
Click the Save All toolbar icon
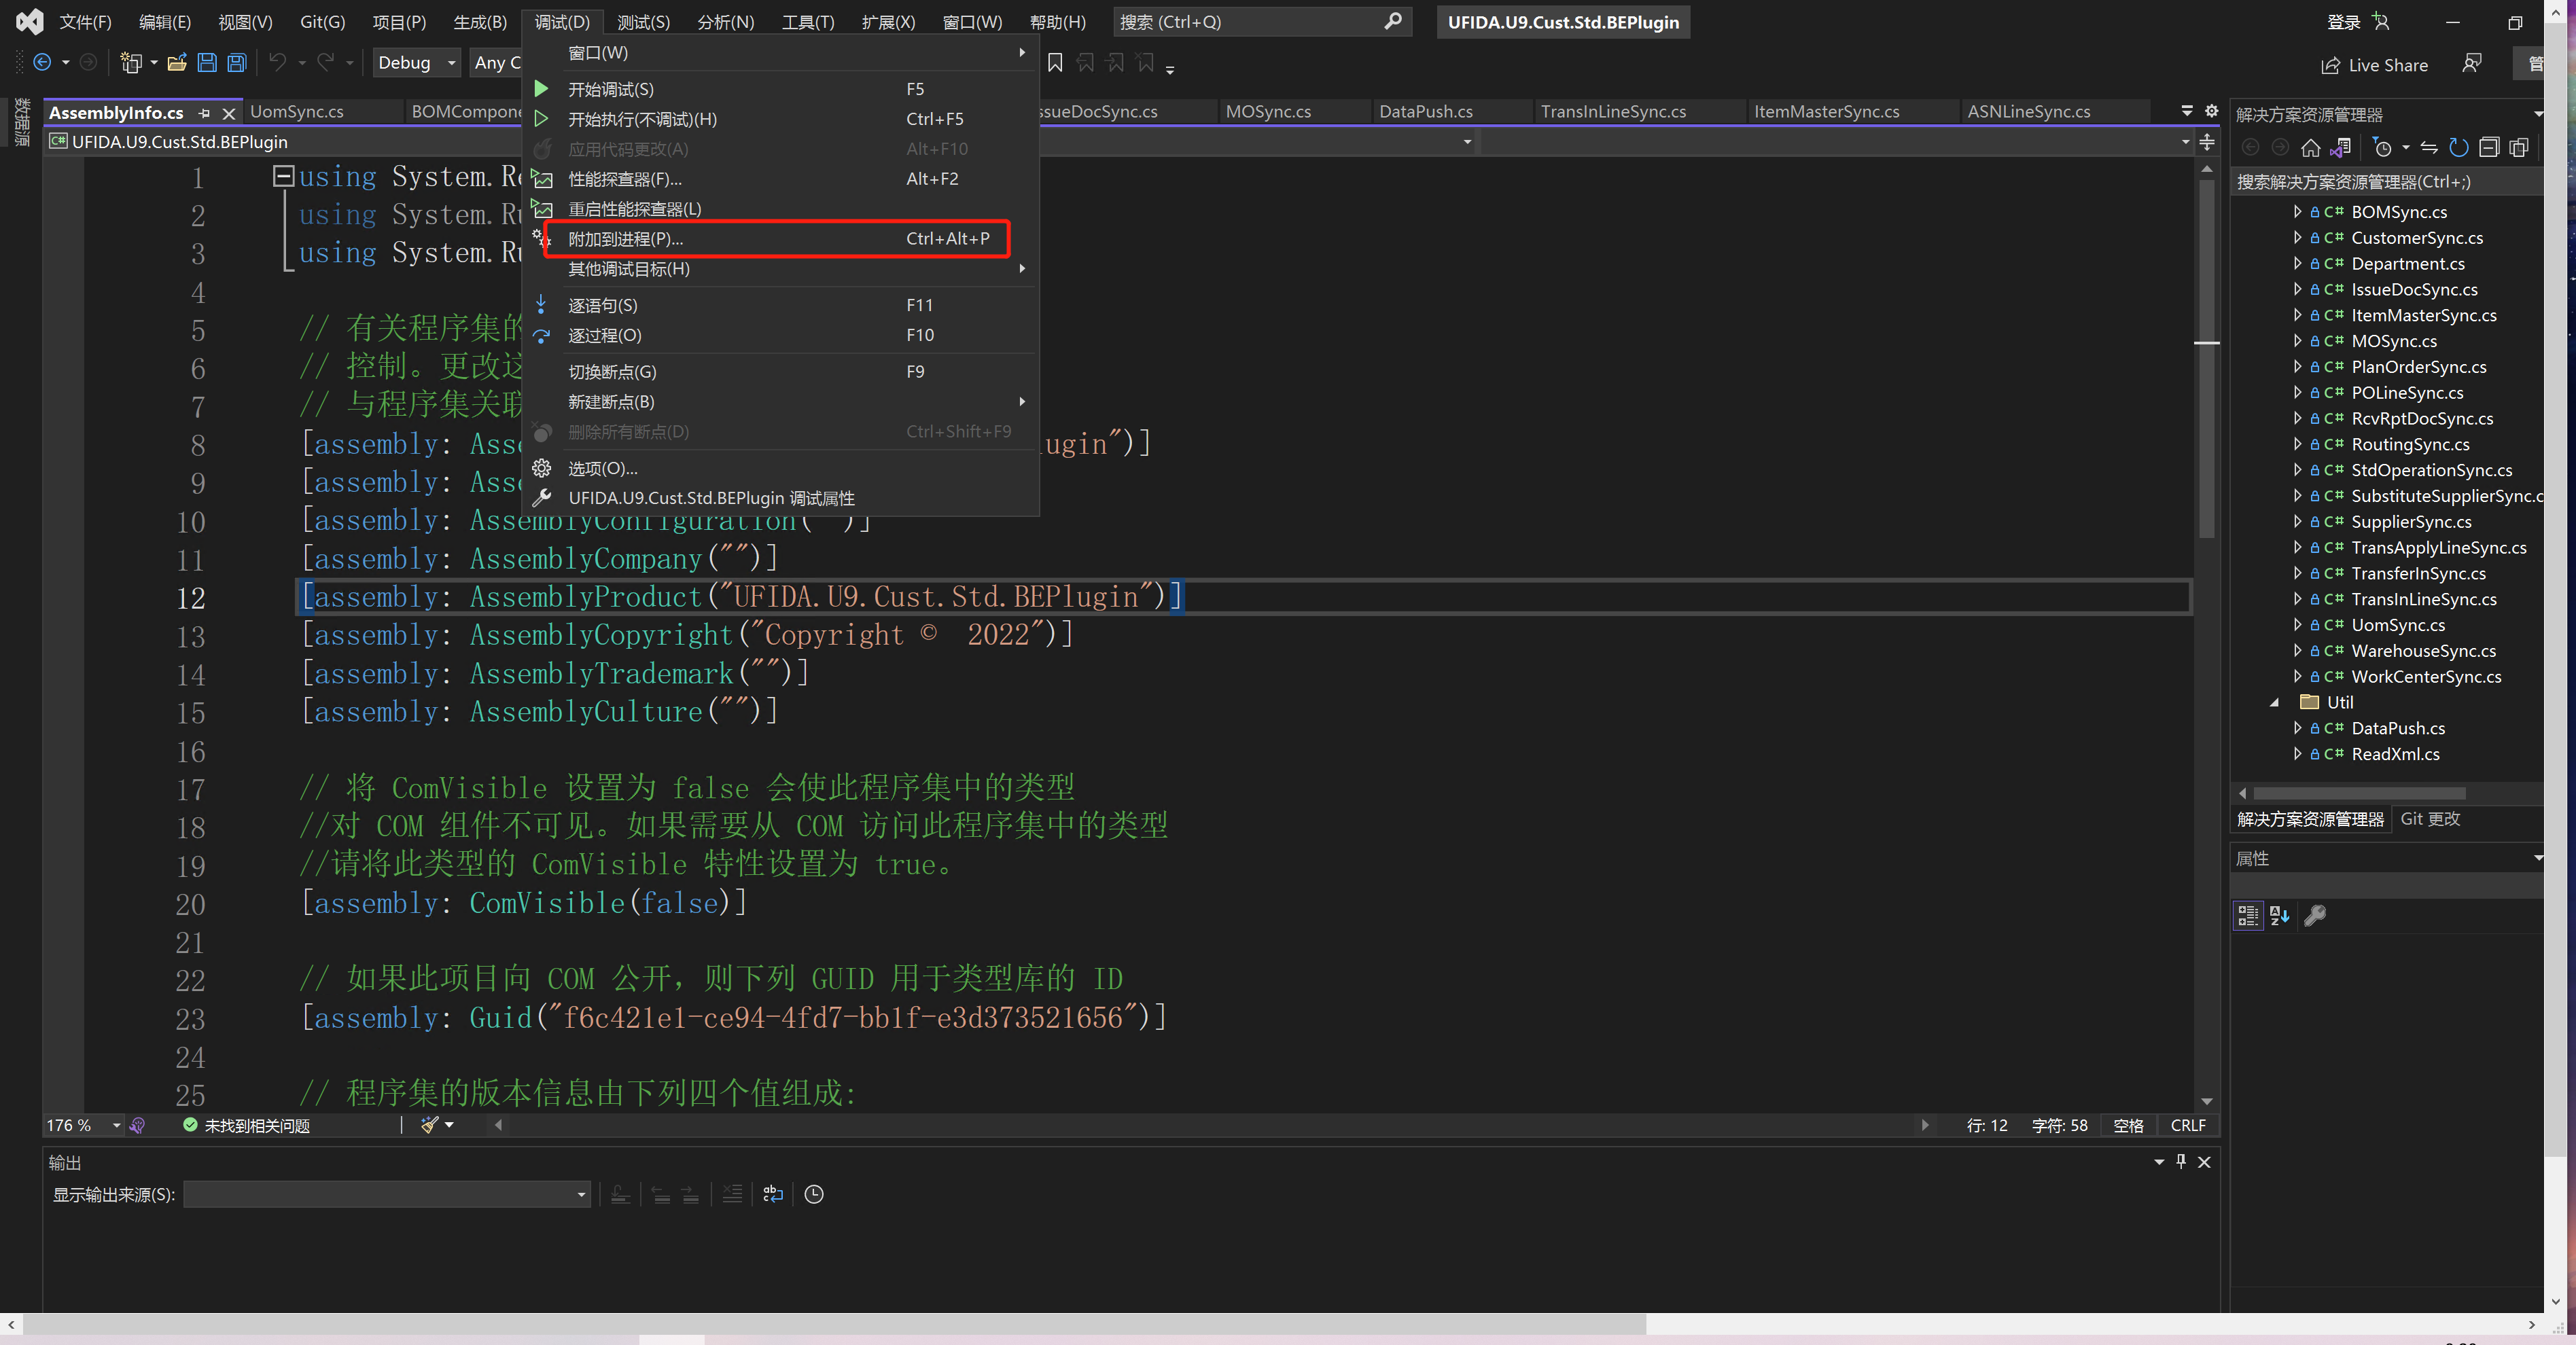coord(237,63)
